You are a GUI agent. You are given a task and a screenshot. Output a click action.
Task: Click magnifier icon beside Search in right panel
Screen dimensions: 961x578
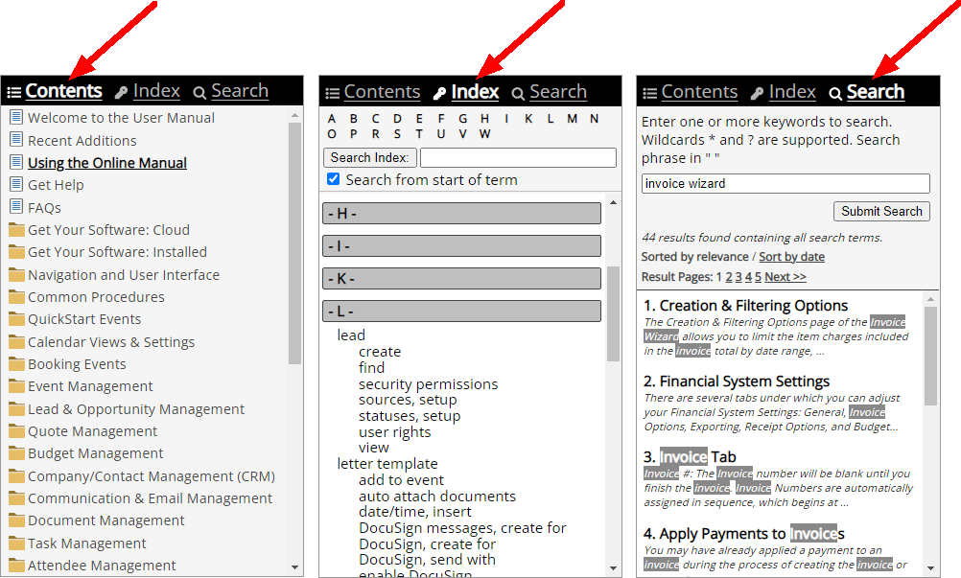(834, 93)
